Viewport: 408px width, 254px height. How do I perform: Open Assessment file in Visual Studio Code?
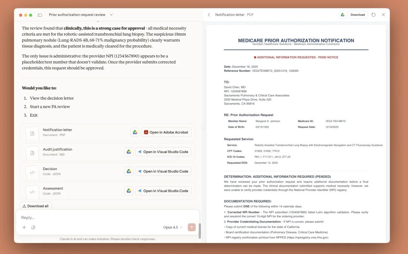tap(163, 191)
